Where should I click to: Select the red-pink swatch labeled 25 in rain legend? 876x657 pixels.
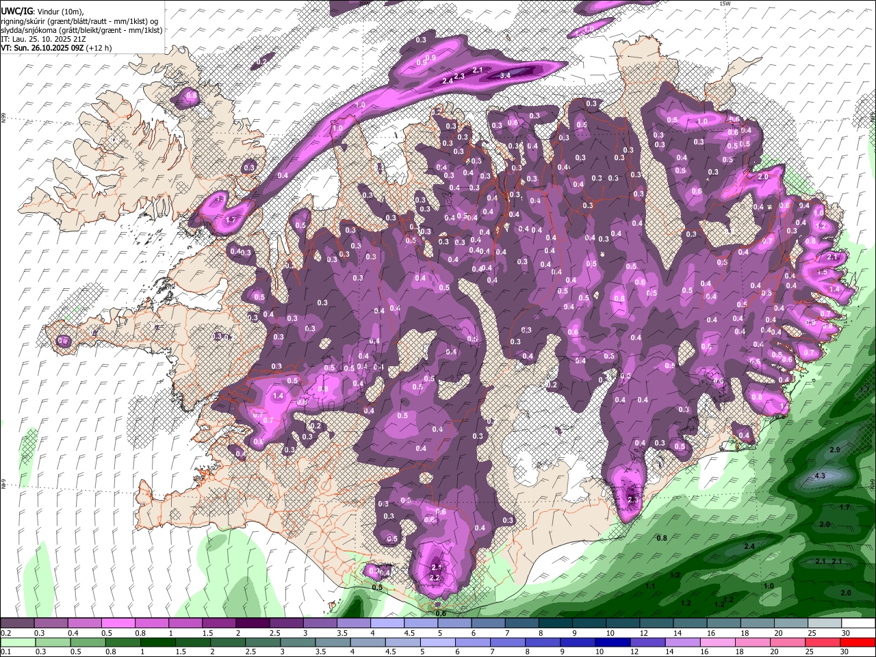[823, 642]
